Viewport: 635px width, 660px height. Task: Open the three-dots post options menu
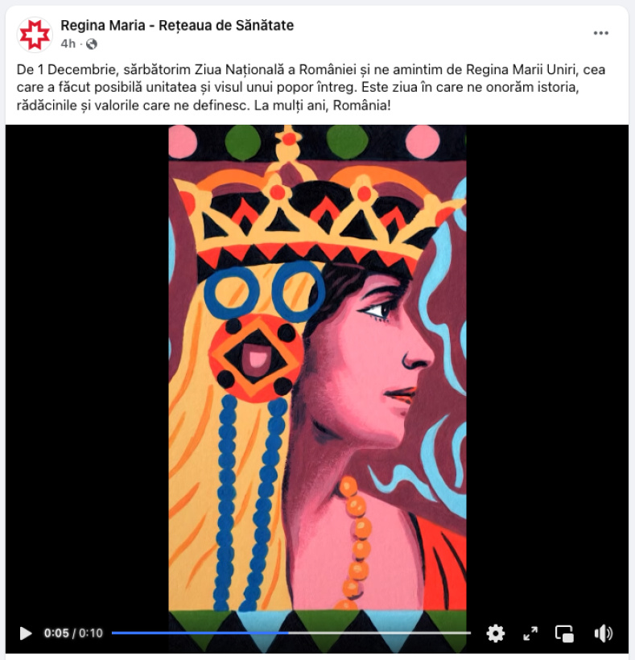pyautogui.click(x=600, y=33)
